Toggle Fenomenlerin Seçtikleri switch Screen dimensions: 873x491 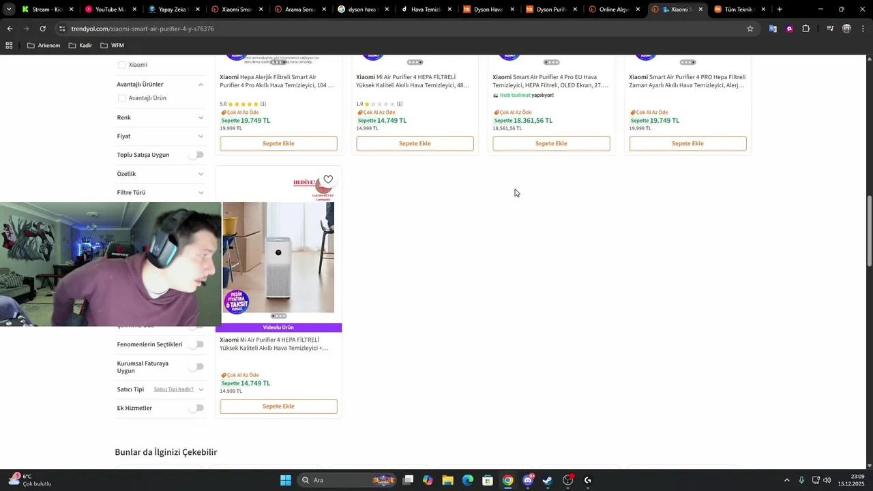tap(196, 344)
